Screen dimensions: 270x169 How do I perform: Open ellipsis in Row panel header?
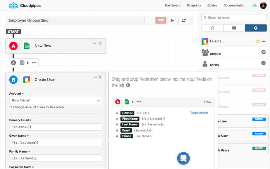[x=139, y=102]
